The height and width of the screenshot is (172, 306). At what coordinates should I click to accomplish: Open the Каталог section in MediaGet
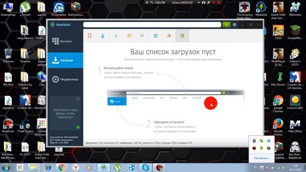[x=65, y=41]
